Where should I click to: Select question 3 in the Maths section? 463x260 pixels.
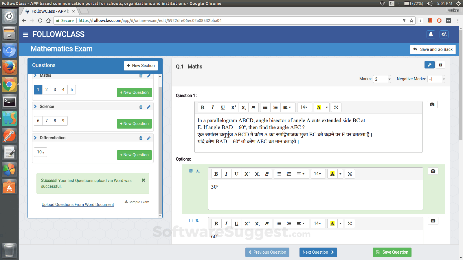(x=55, y=90)
